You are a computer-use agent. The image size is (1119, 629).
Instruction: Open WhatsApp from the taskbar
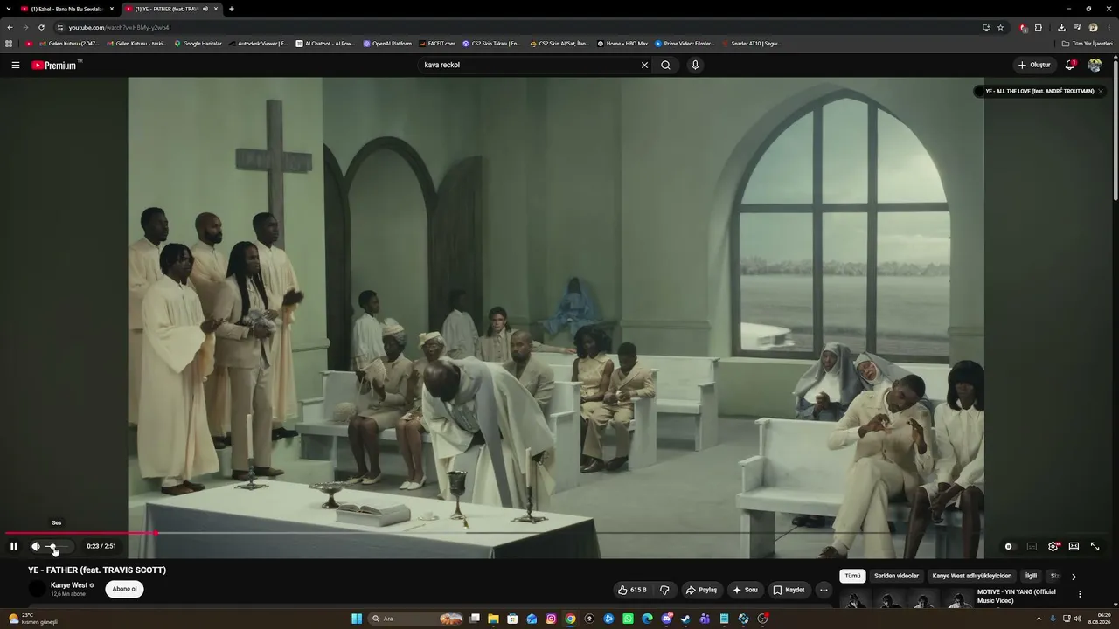pos(628,619)
